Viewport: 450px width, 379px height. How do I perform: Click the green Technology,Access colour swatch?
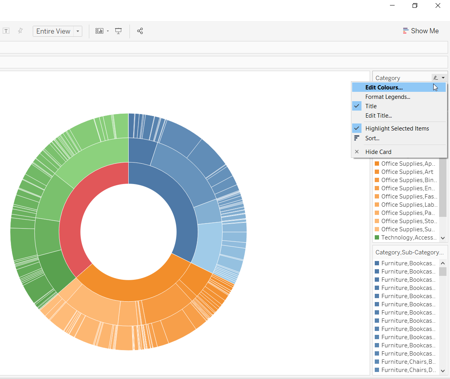tap(377, 237)
